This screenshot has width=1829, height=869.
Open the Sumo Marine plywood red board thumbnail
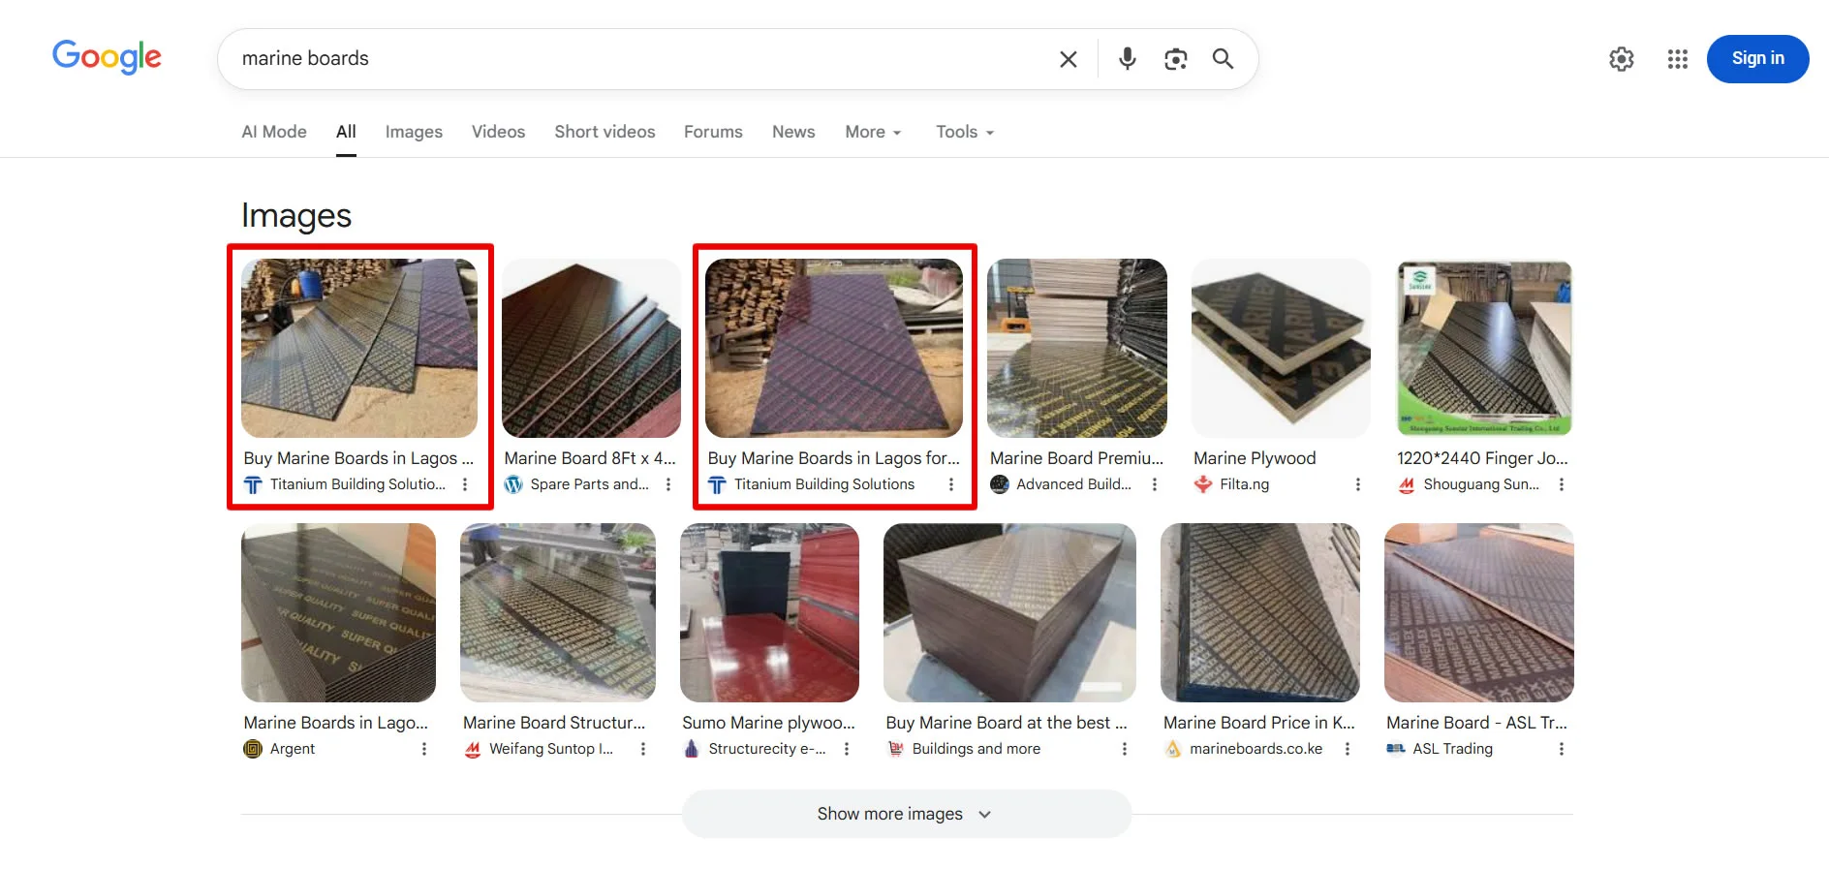[769, 612]
